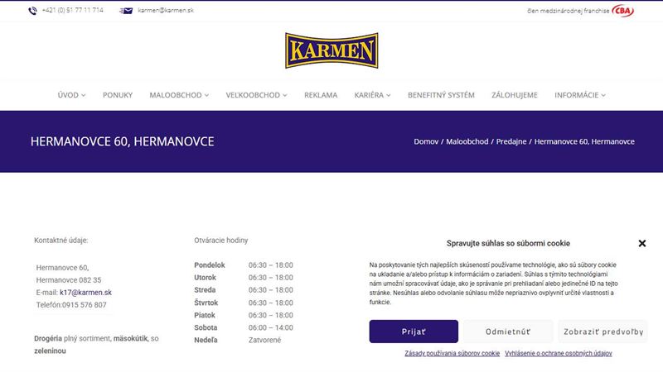Expand the Veľkoobchod menu chevron
This screenshot has height=372, width=663.
(284, 95)
